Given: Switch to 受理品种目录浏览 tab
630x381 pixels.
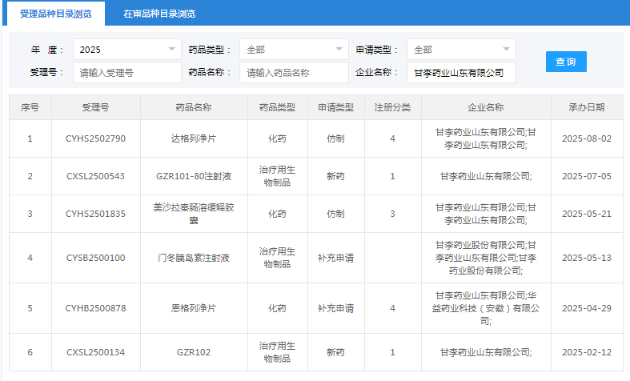Looking at the screenshot, I should [56, 14].
